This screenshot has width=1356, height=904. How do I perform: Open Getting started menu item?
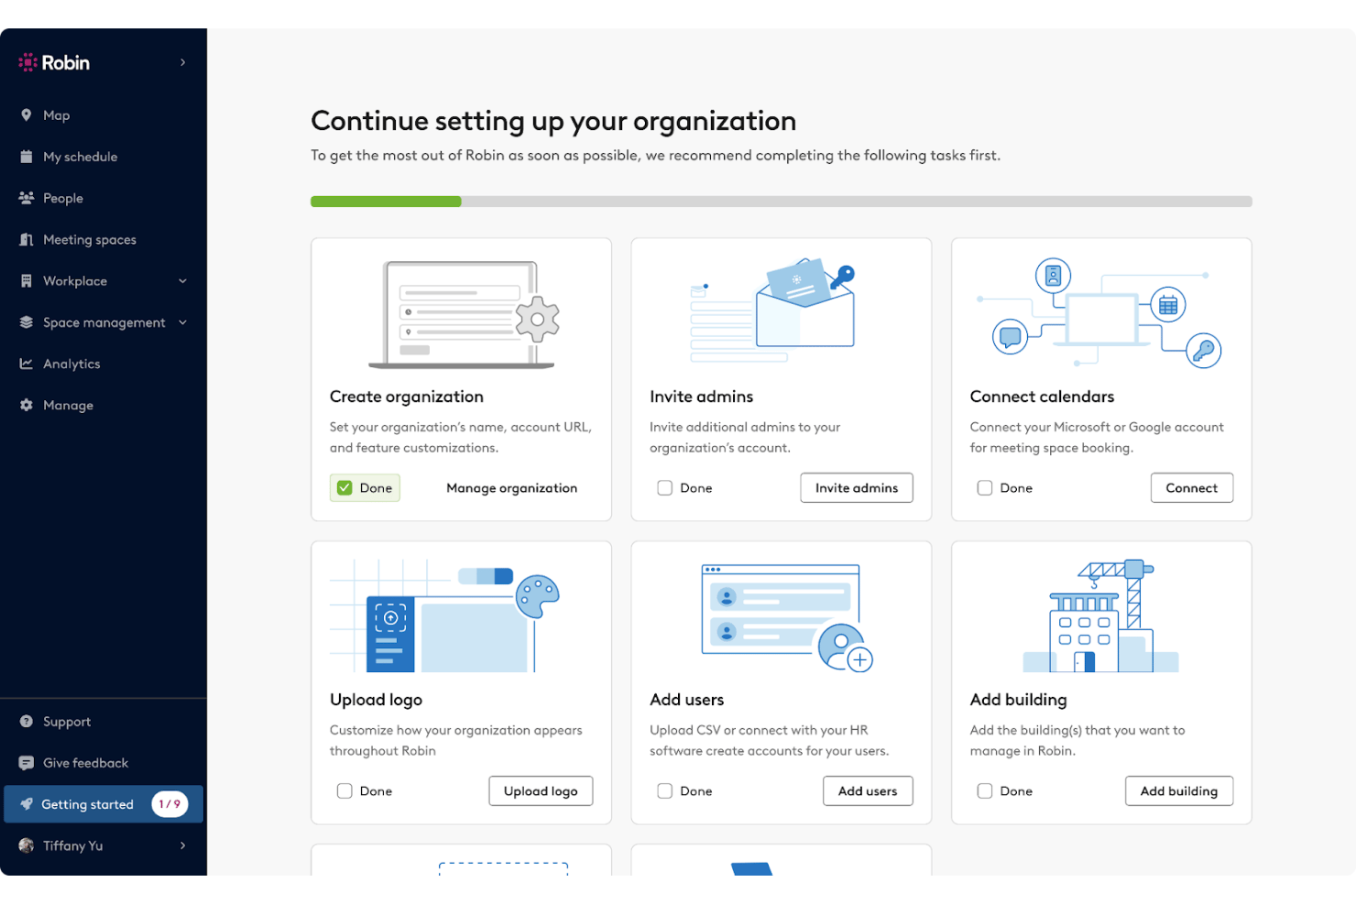pos(104,804)
